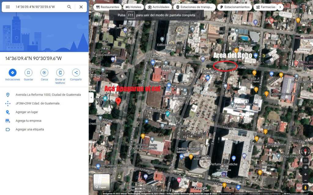
Task: Open the hamburger main menu
Action: [8, 7]
